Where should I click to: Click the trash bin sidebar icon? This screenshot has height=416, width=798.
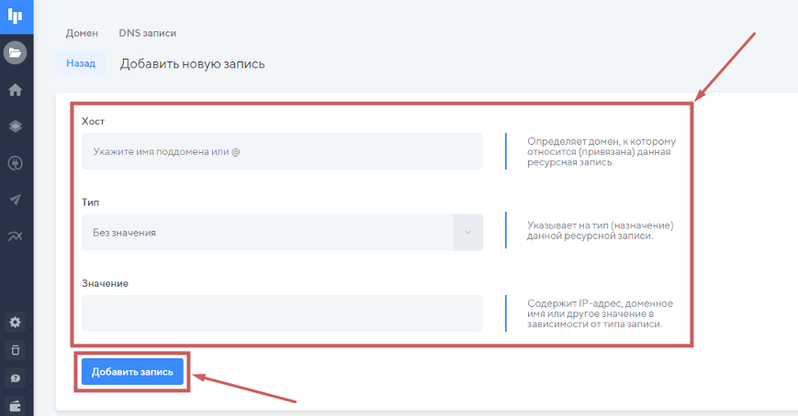[x=16, y=350]
